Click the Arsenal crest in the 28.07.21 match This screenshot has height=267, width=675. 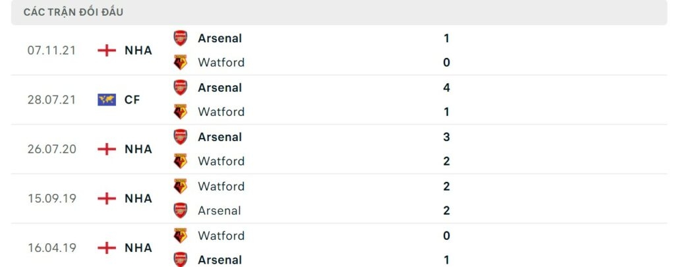pyautogui.click(x=180, y=88)
